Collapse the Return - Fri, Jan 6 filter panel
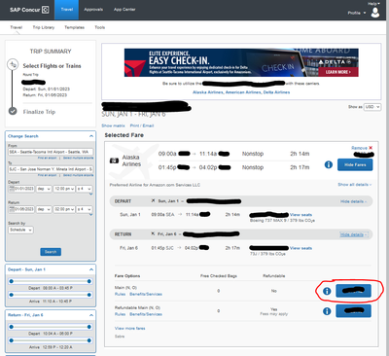389x356 pixels. [x=91, y=315]
